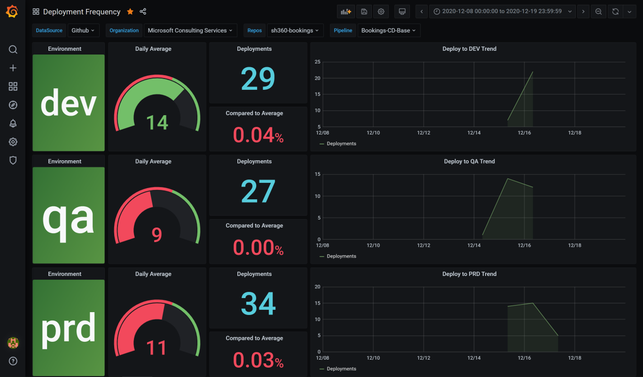Viewport: 643px width, 377px height.
Task: Click the Organization variable label
Action: (124, 30)
